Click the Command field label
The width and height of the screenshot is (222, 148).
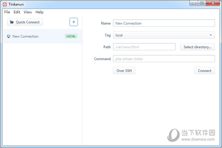102,59
